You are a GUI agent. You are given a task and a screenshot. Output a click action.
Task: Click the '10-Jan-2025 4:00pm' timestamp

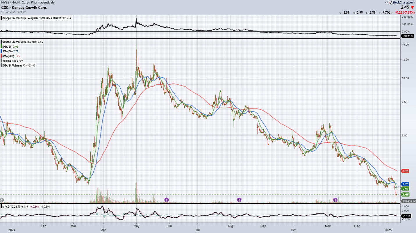click(x=14, y=12)
